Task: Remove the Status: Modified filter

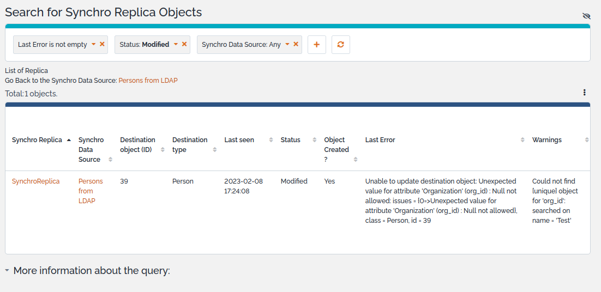Action: click(x=184, y=44)
